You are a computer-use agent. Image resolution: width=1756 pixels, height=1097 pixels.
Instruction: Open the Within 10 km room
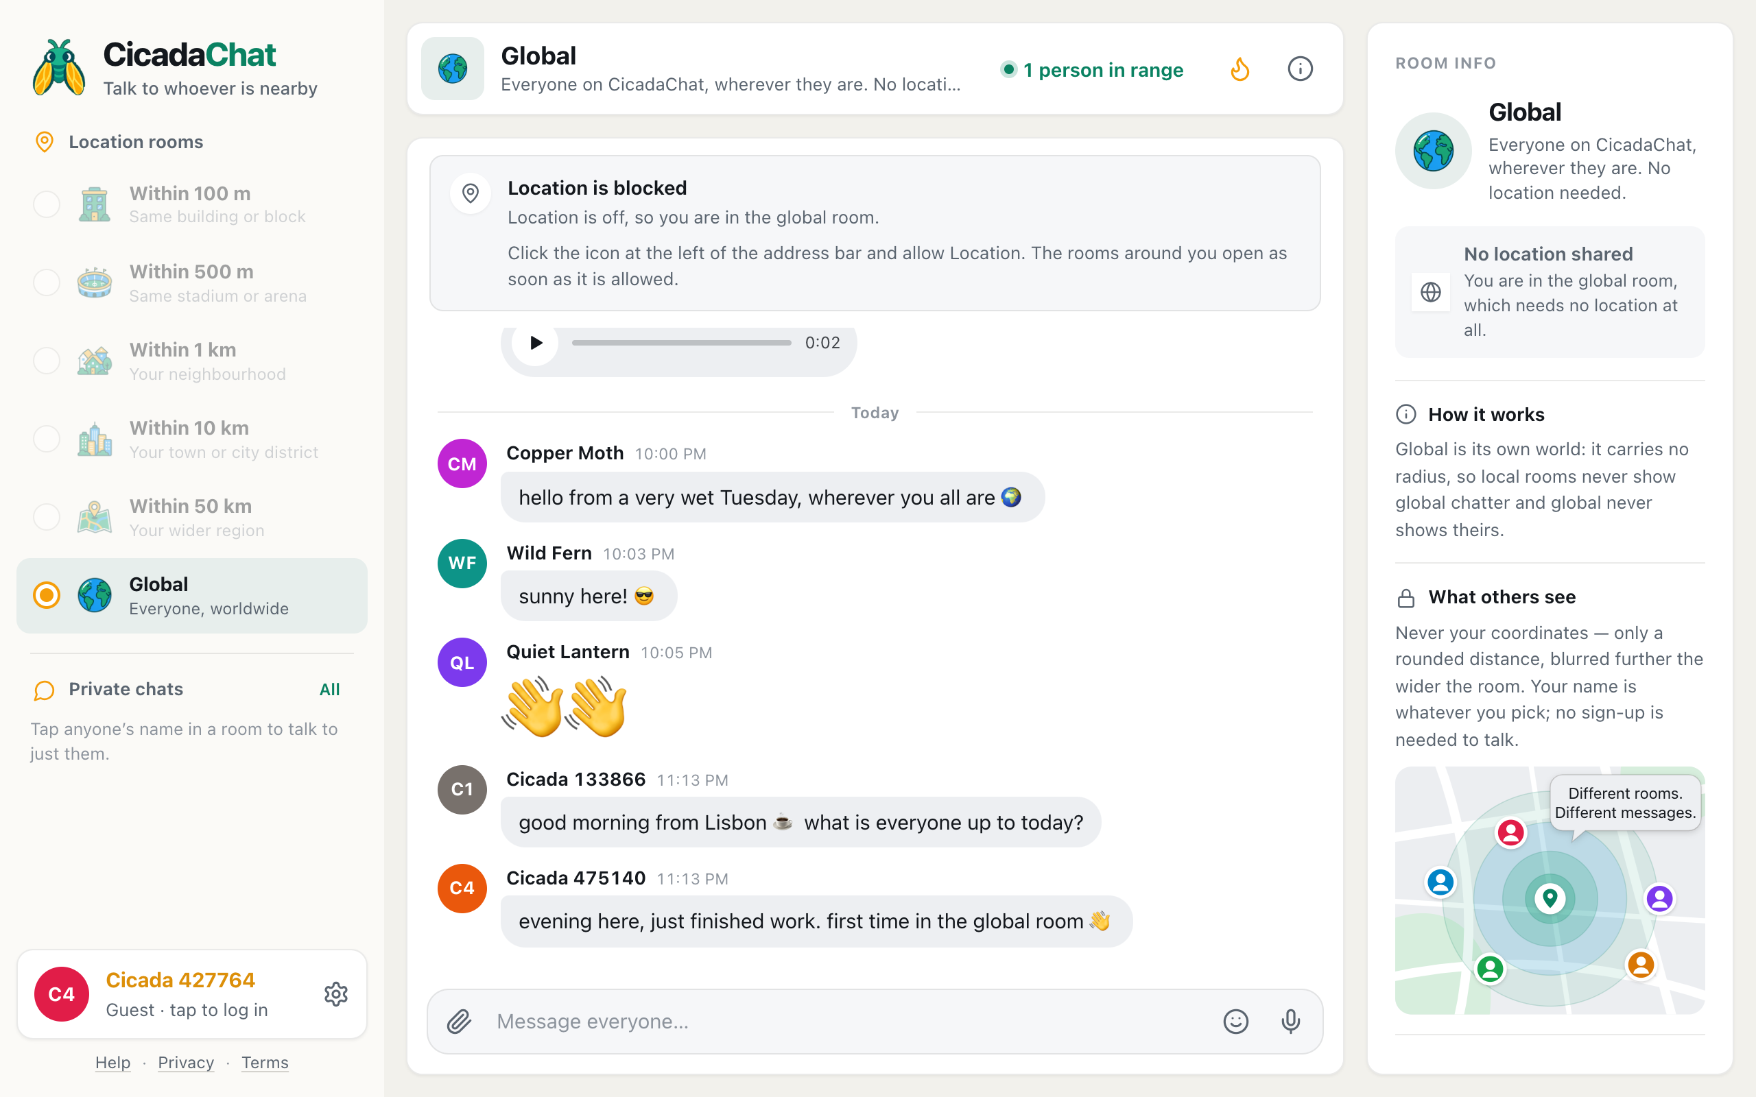[191, 439]
